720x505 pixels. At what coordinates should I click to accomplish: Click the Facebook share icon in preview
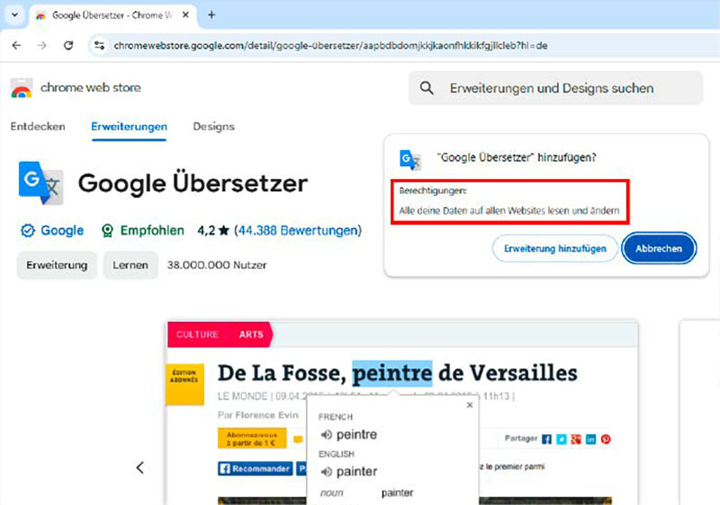[546, 439]
